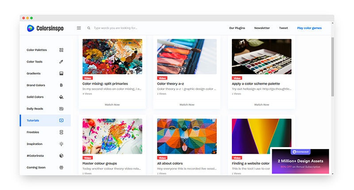Click the 4 Views count text
Image resolution: width=354 pixels, height=190 pixels.
click(x=87, y=94)
